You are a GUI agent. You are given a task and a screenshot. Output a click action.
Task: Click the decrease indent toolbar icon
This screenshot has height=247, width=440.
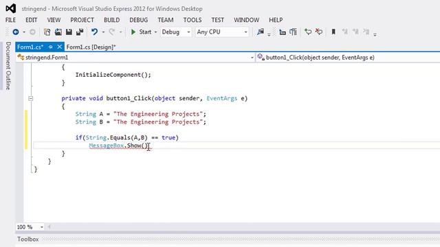283,32
